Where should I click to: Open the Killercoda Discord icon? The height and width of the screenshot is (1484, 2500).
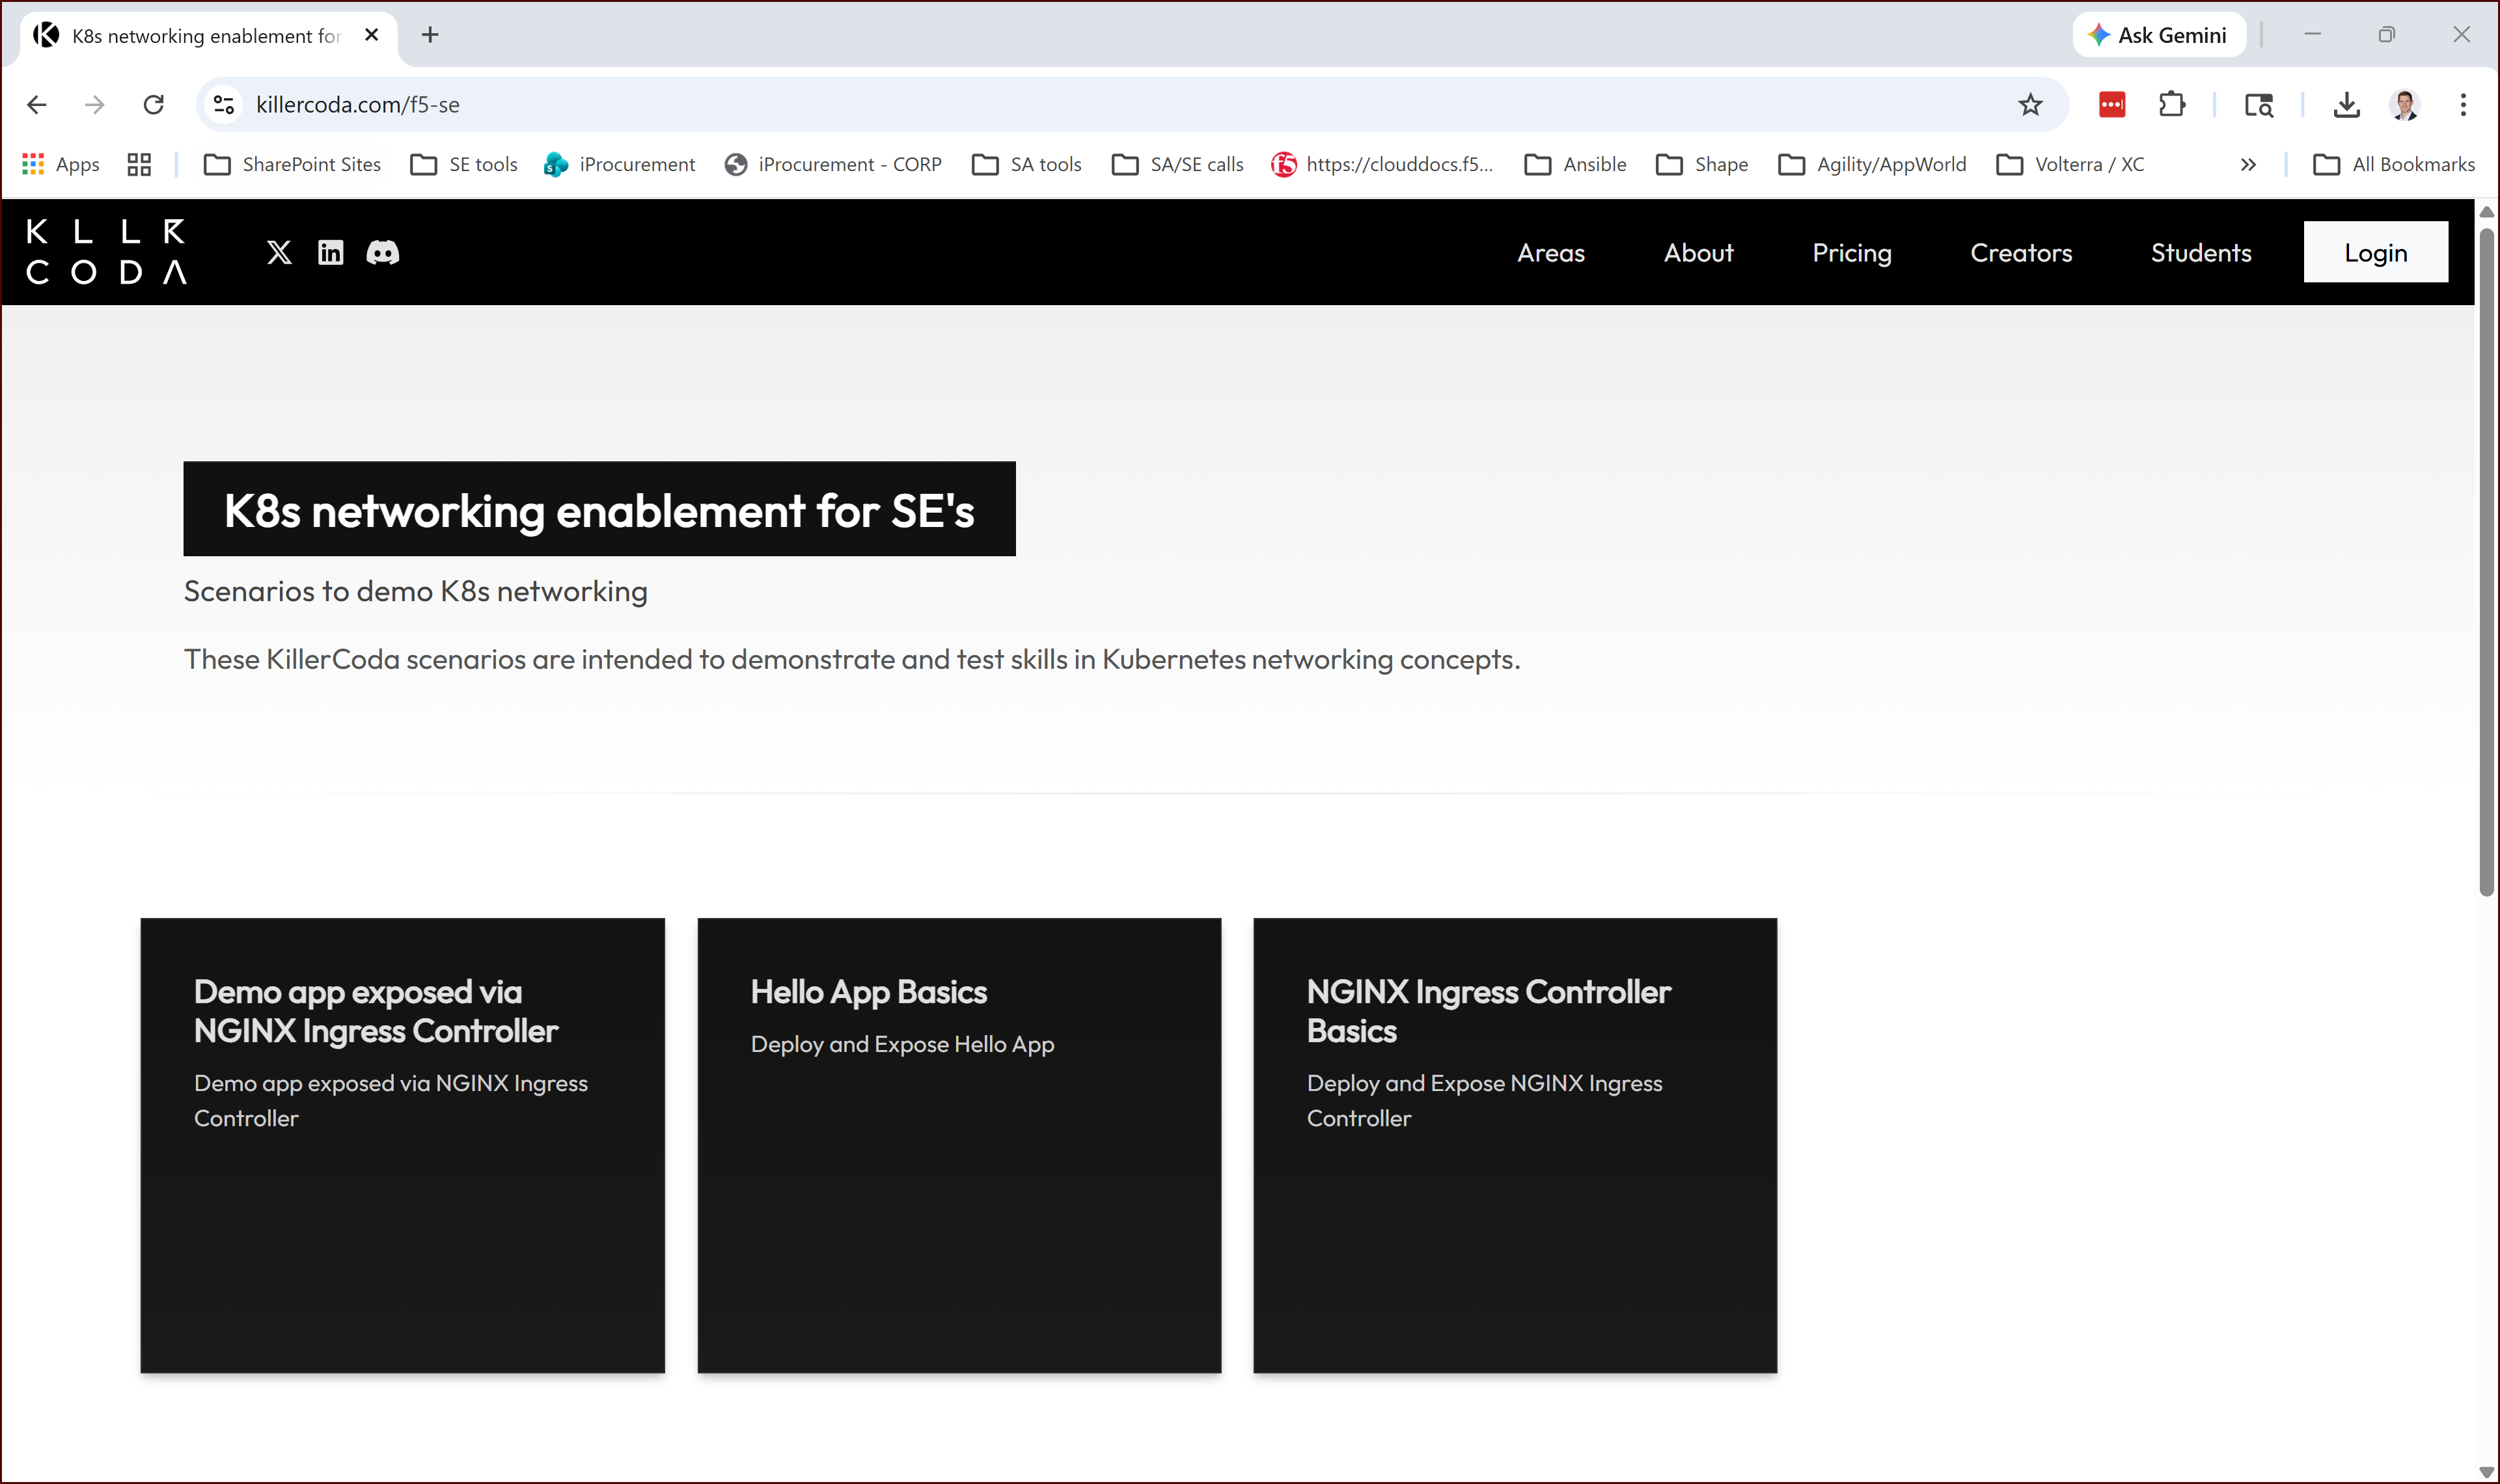pos(382,252)
